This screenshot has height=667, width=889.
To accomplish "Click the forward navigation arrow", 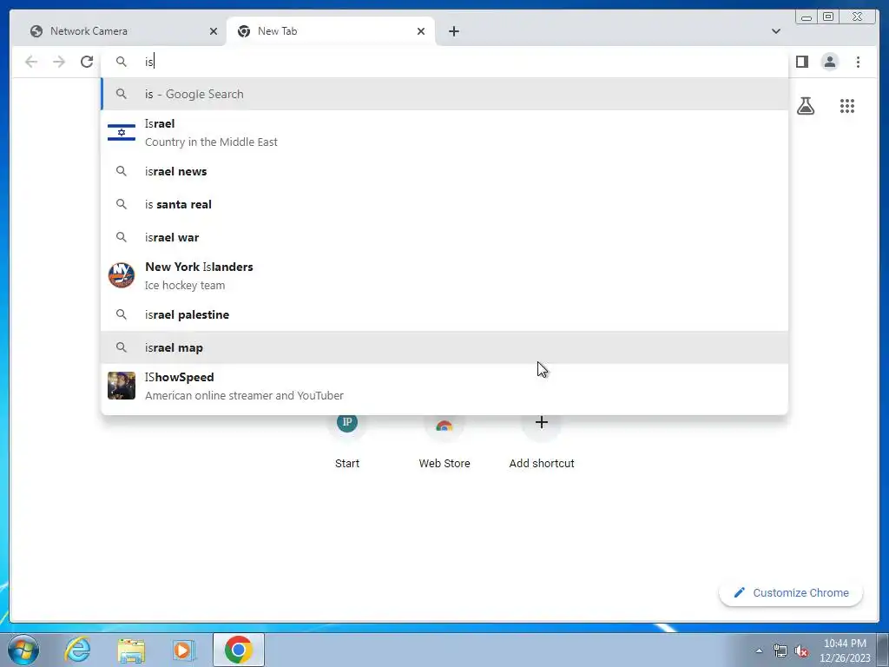I will [x=59, y=62].
